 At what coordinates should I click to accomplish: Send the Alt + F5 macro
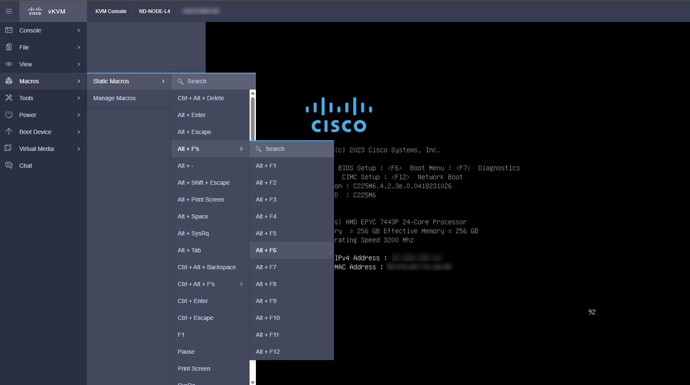(x=292, y=233)
